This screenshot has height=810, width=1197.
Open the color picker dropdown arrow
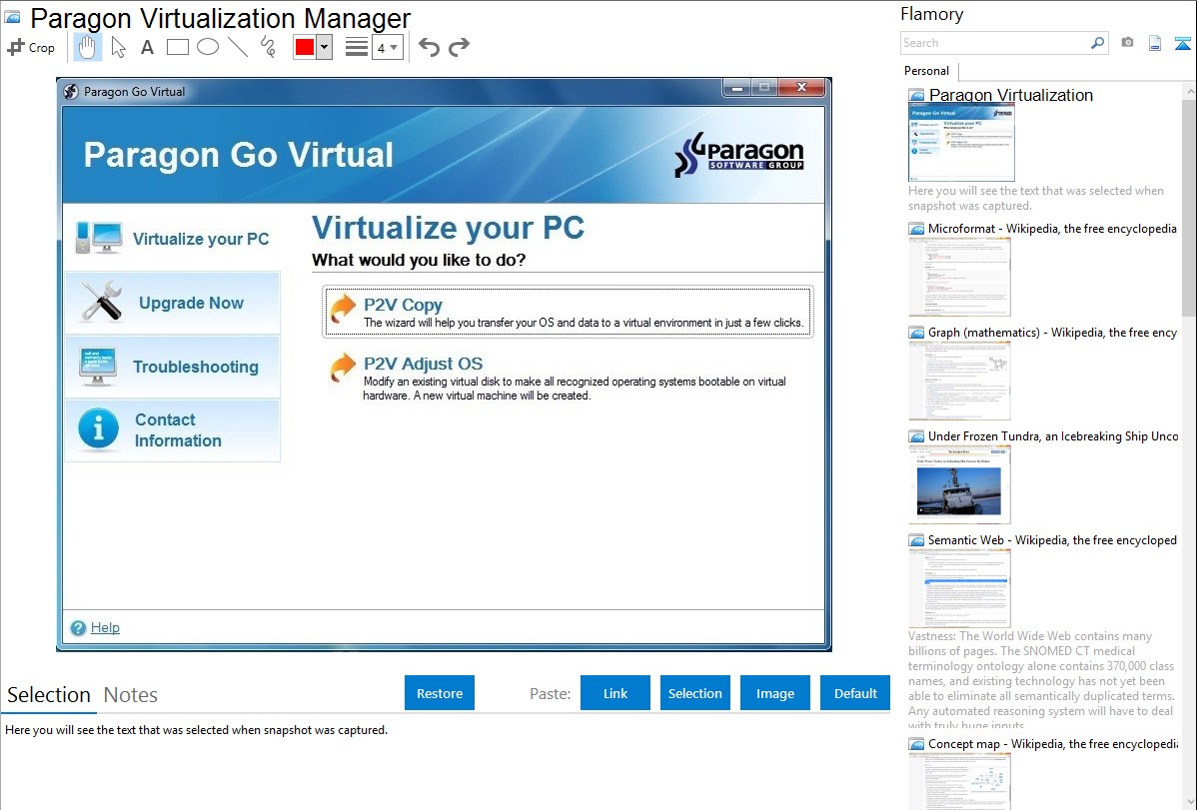click(325, 47)
